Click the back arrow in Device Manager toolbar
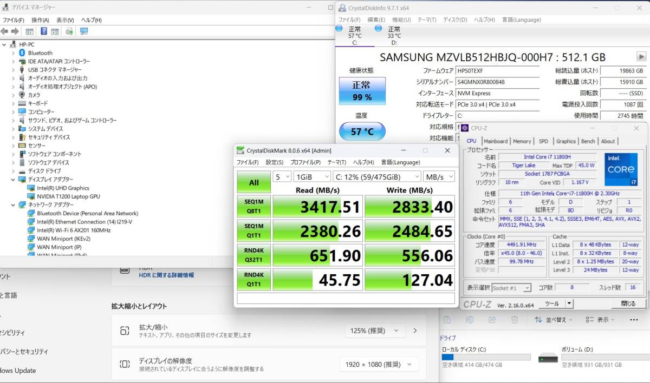 (x=5, y=31)
